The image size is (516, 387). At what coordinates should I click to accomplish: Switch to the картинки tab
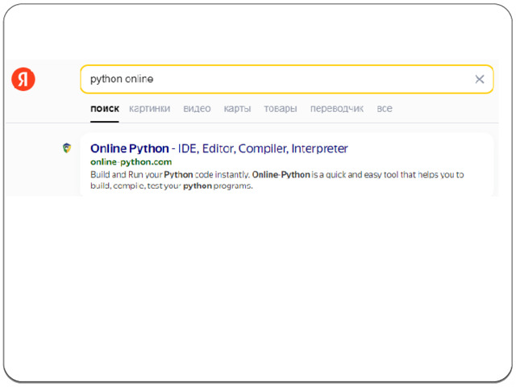[x=149, y=109]
